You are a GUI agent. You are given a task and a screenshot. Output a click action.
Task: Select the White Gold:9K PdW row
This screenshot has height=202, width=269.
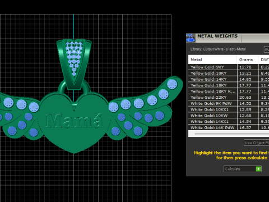coord(229,103)
